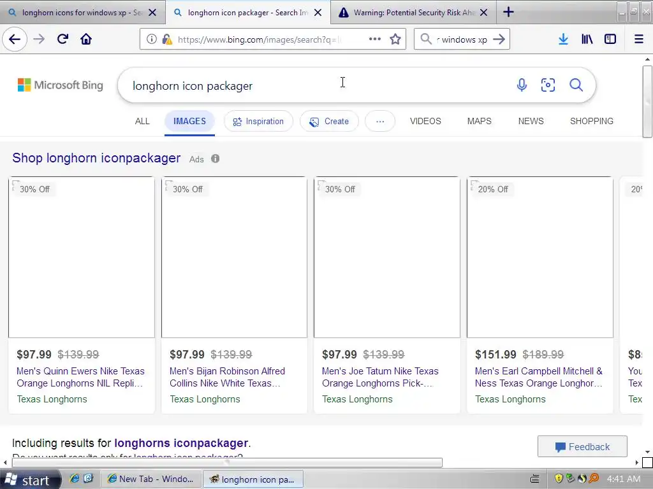This screenshot has width=653, height=489.
Task: Open the Firefox hamburger menu
Action: coord(638,39)
